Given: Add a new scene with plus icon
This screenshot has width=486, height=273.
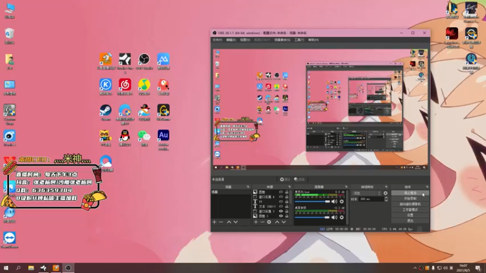Looking at the screenshot, I should coord(214,222).
